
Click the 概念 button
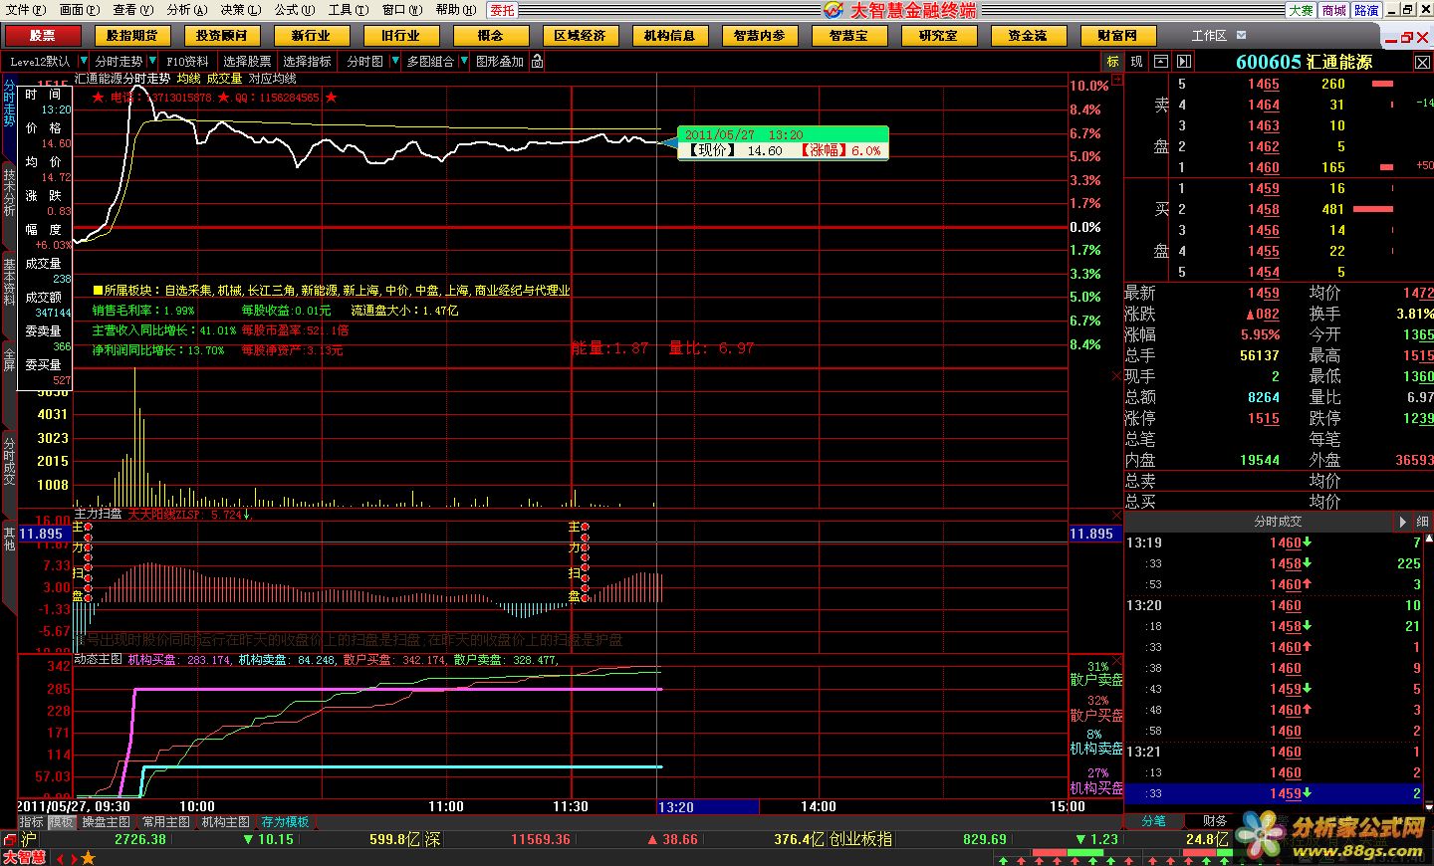(x=490, y=35)
